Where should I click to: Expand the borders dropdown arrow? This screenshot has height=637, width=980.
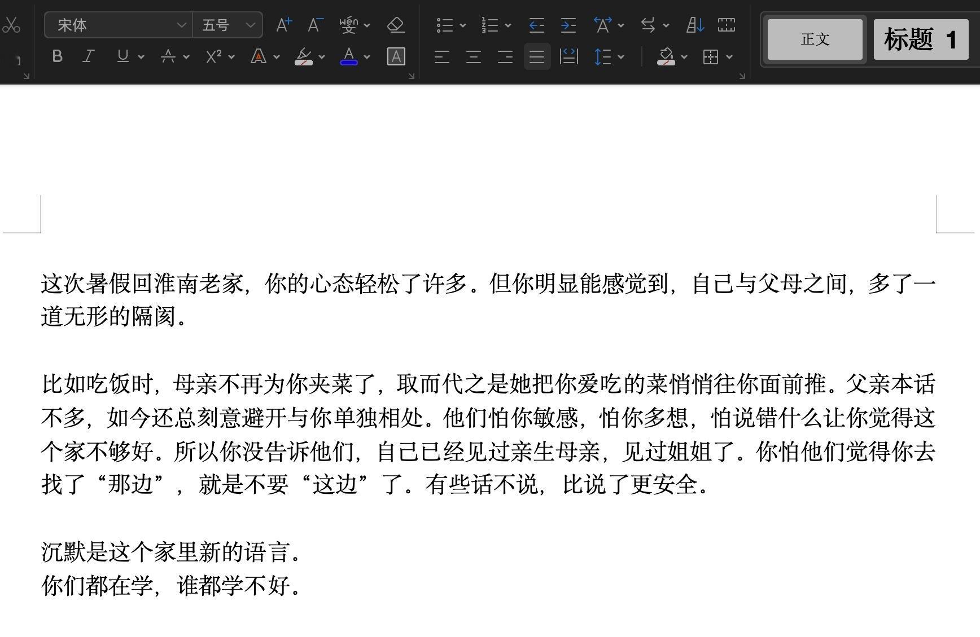pos(729,57)
